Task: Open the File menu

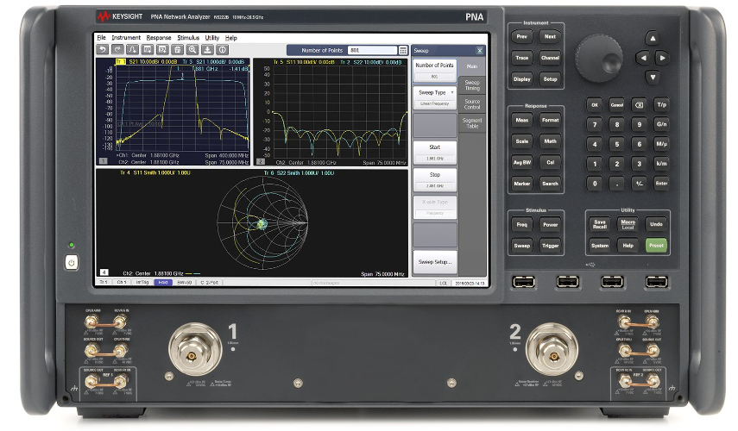Action: [x=101, y=38]
